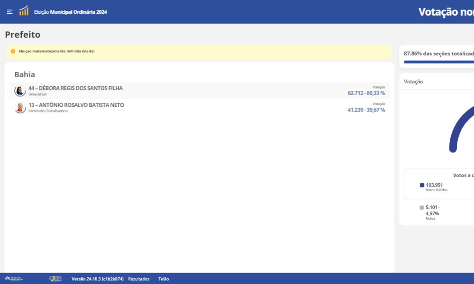Click the 103.951 valid votes value
Screen dimensions: 474x284
(434, 185)
